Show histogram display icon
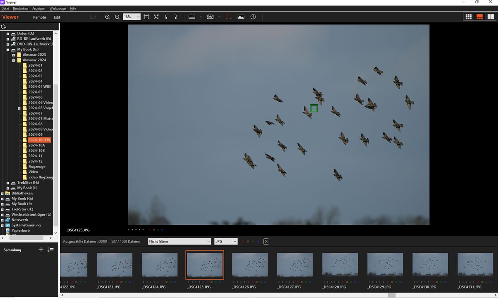 [x=241, y=17]
